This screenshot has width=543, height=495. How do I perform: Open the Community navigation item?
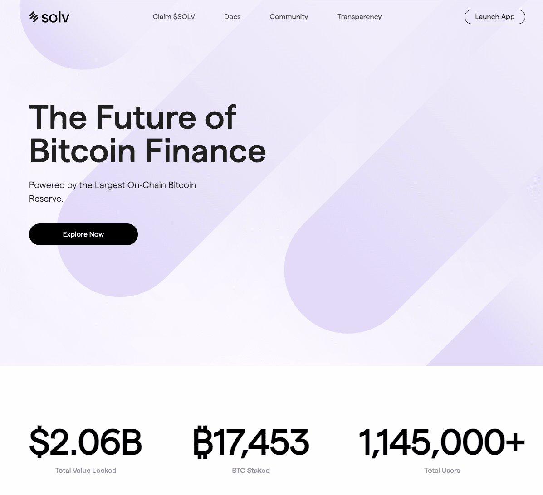click(289, 17)
